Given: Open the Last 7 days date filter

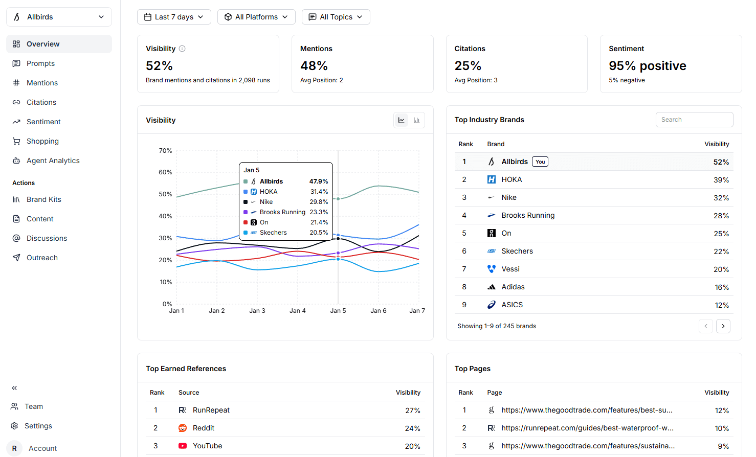Looking at the screenshot, I should click(174, 16).
